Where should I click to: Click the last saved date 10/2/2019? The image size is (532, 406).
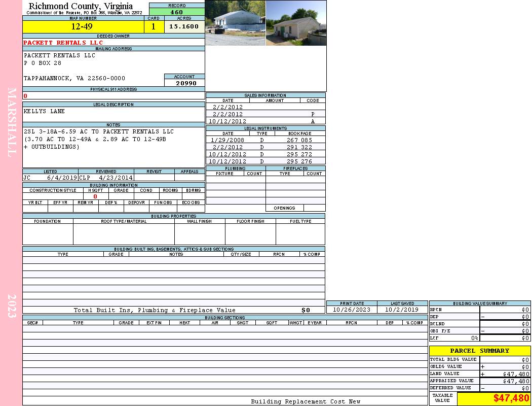402,310
